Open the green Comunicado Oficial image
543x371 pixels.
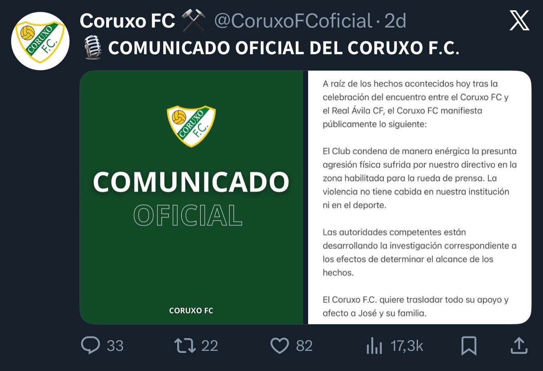191,197
